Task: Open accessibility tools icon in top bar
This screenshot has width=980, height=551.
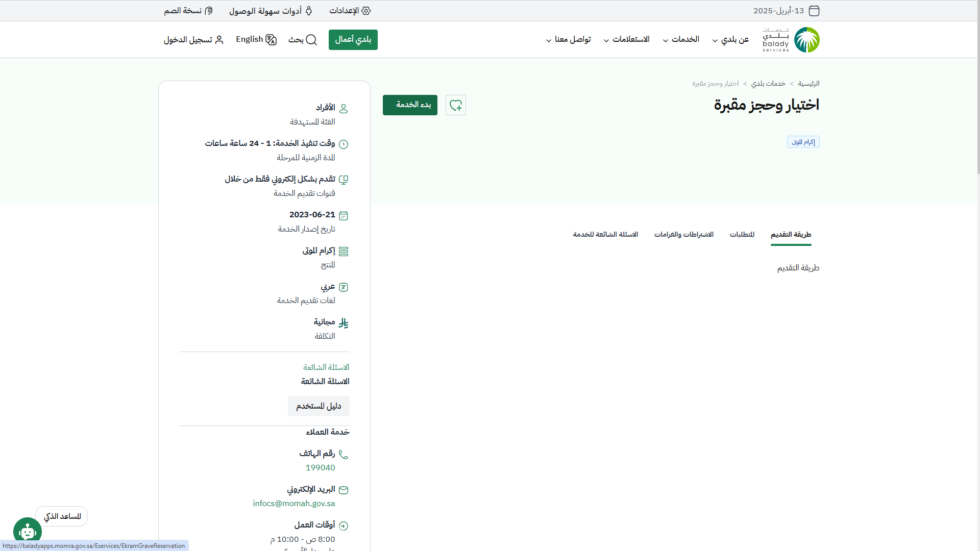Action: coord(309,11)
